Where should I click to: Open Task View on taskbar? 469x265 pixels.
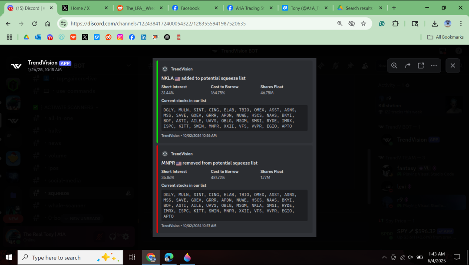(132, 257)
